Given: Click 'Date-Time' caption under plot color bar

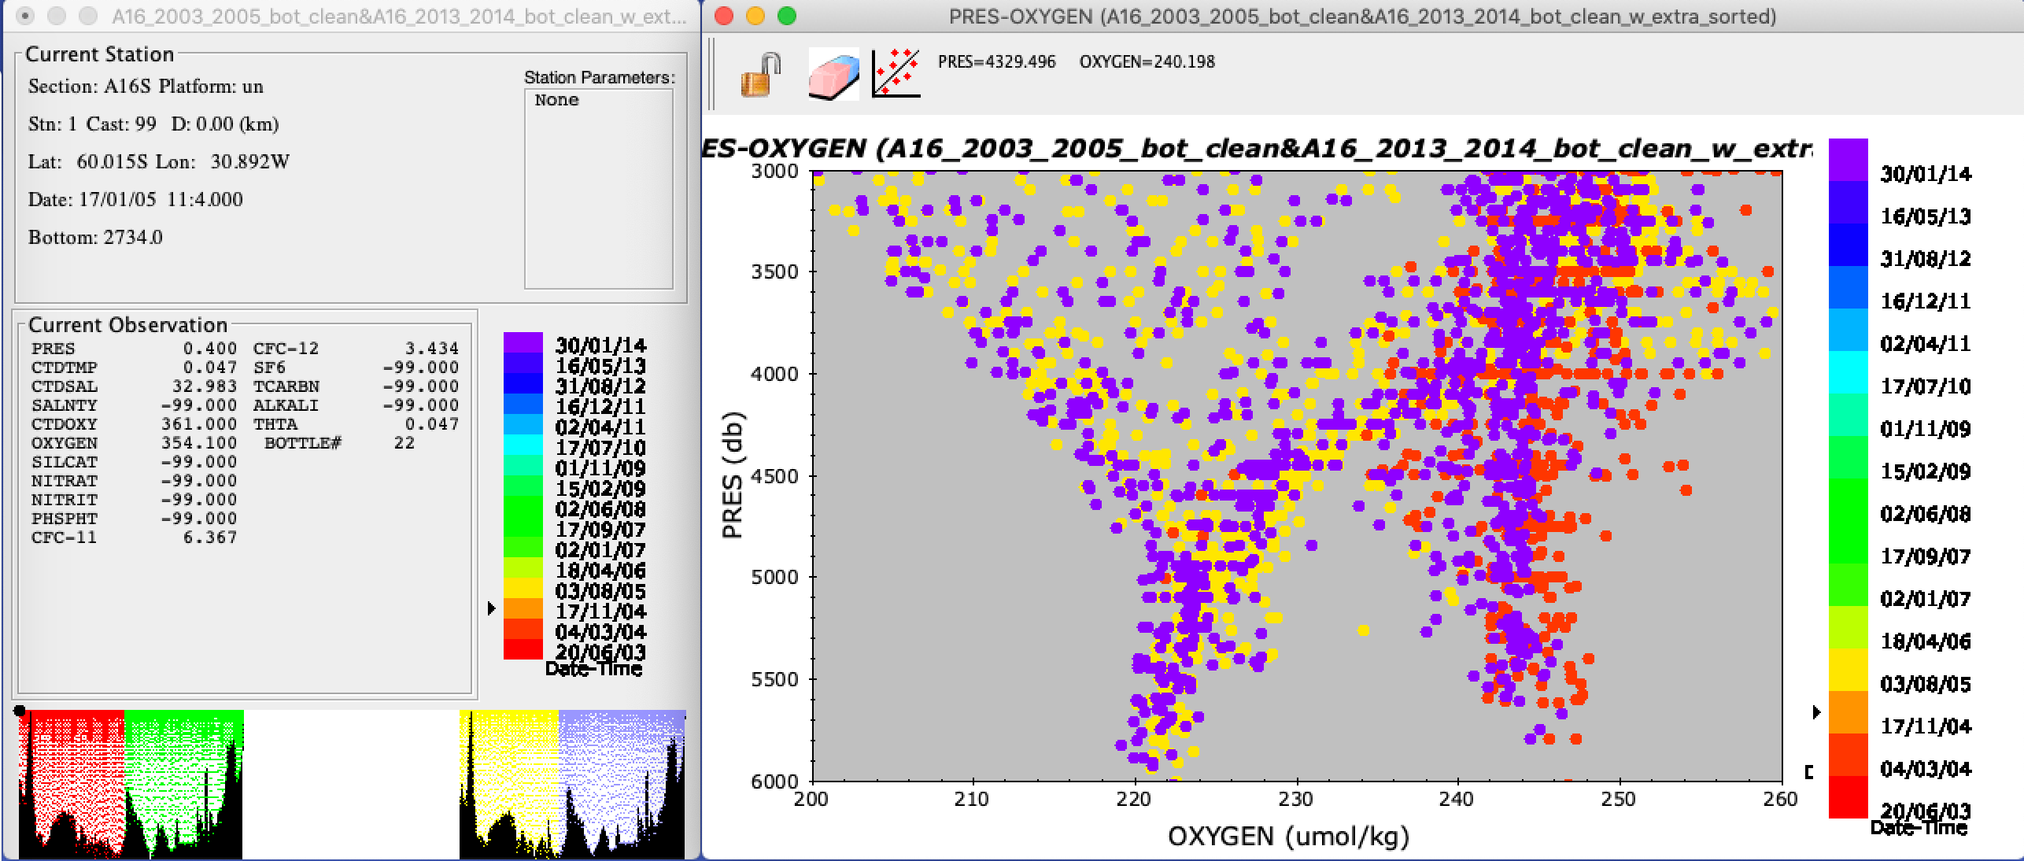Looking at the screenshot, I should pyautogui.click(x=1919, y=828).
